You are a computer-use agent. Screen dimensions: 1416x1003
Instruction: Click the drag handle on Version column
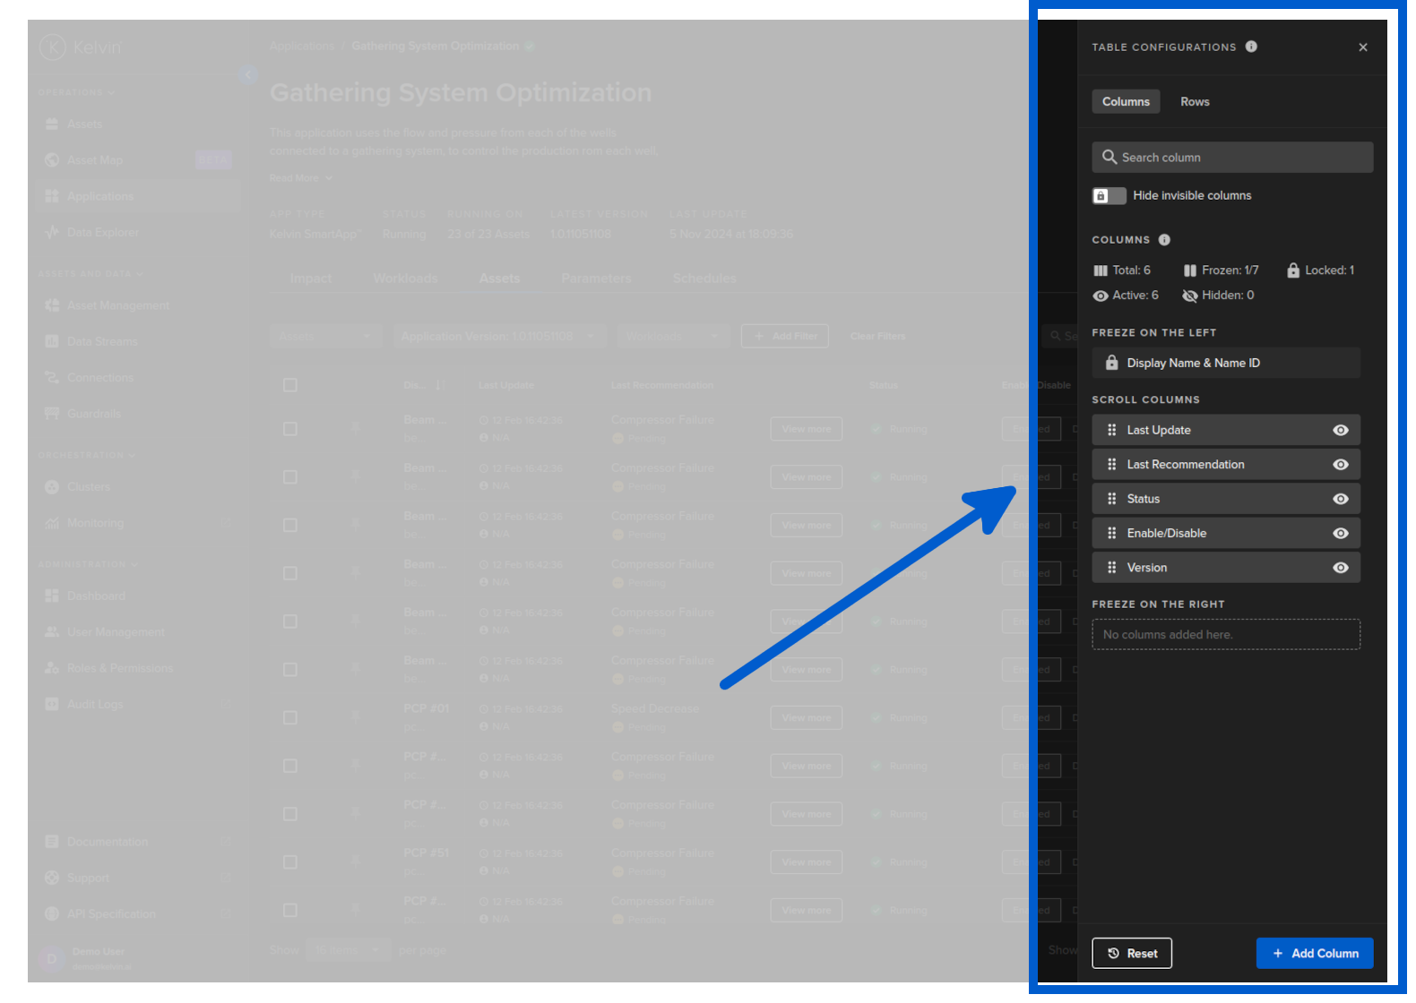(x=1111, y=568)
